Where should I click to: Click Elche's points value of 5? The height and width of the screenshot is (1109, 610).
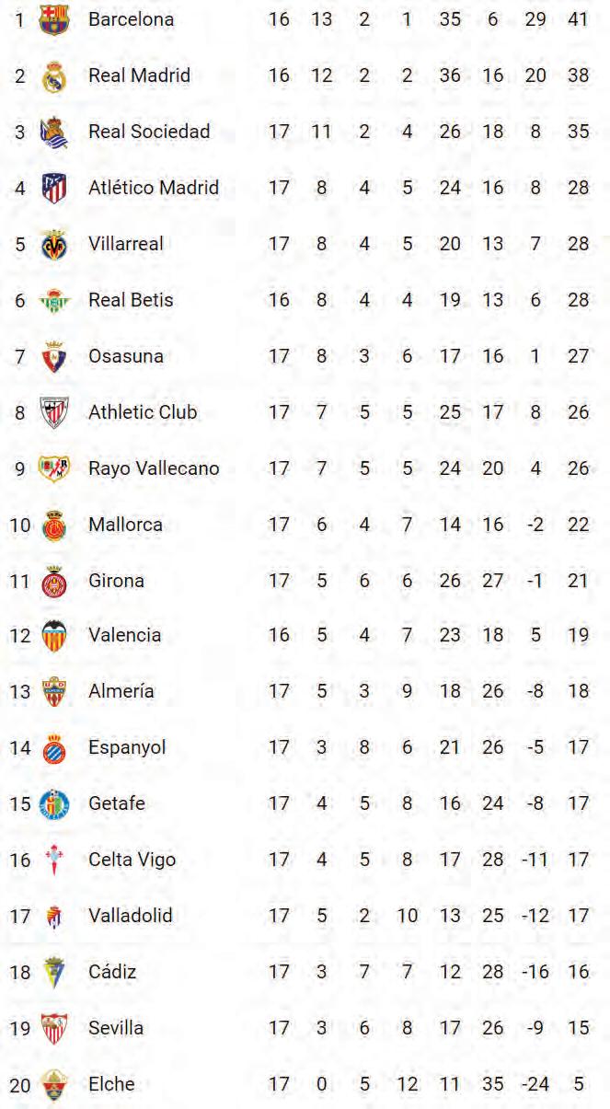(x=578, y=1084)
